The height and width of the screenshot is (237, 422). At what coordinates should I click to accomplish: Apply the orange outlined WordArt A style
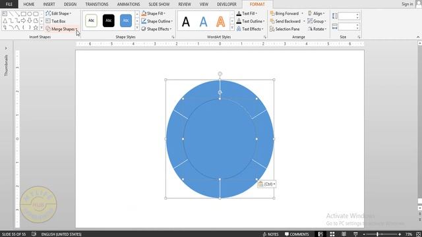click(221, 22)
